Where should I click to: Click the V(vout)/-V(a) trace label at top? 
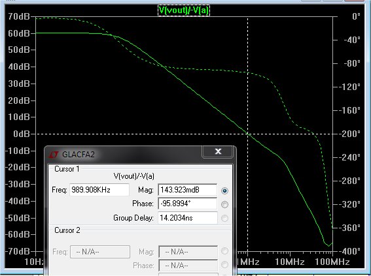[x=184, y=10]
